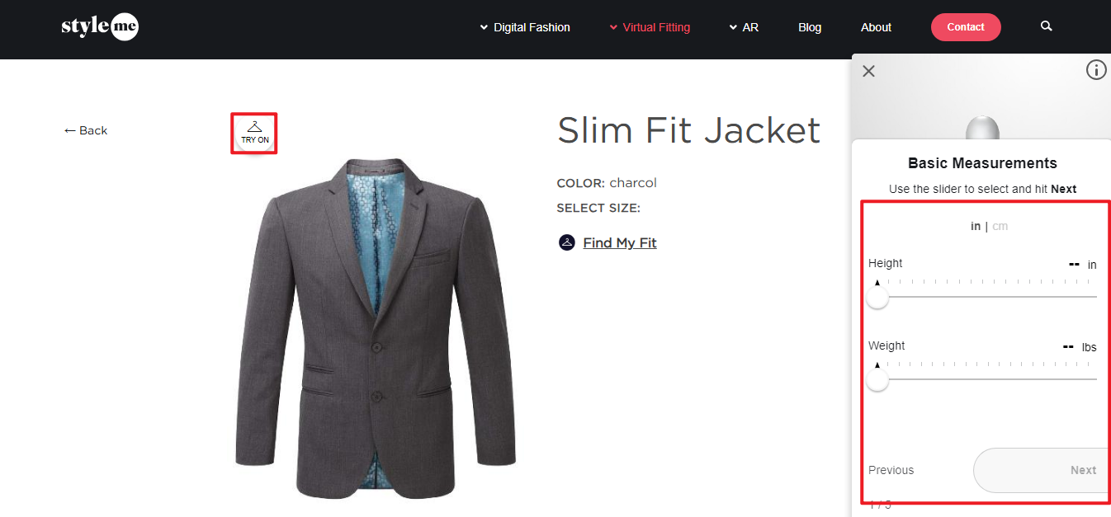
Task: Click the jacket product image
Action: (375, 327)
